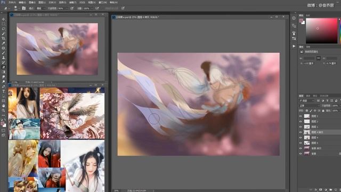Open eraser mode dropdown
The height and width of the screenshot is (192, 341).
(x=40, y=9)
